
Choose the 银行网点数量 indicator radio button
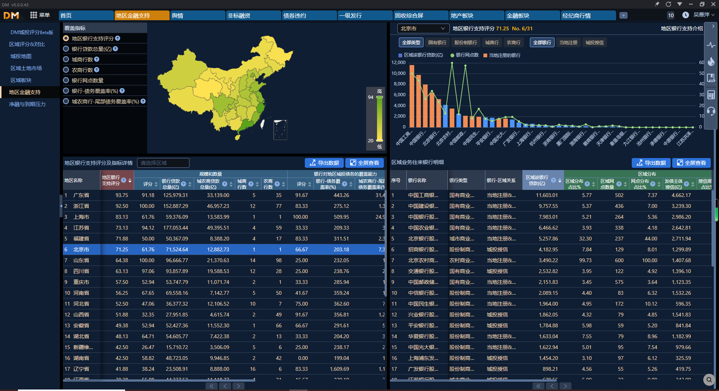click(66, 80)
